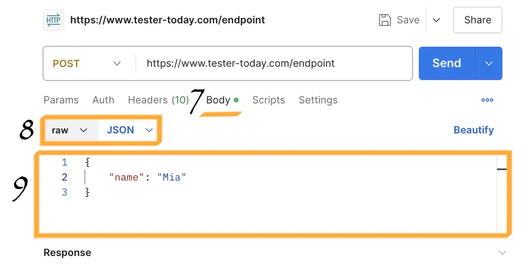
Task: Save the request using the floppy disk icon
Action: pos(385,20)
